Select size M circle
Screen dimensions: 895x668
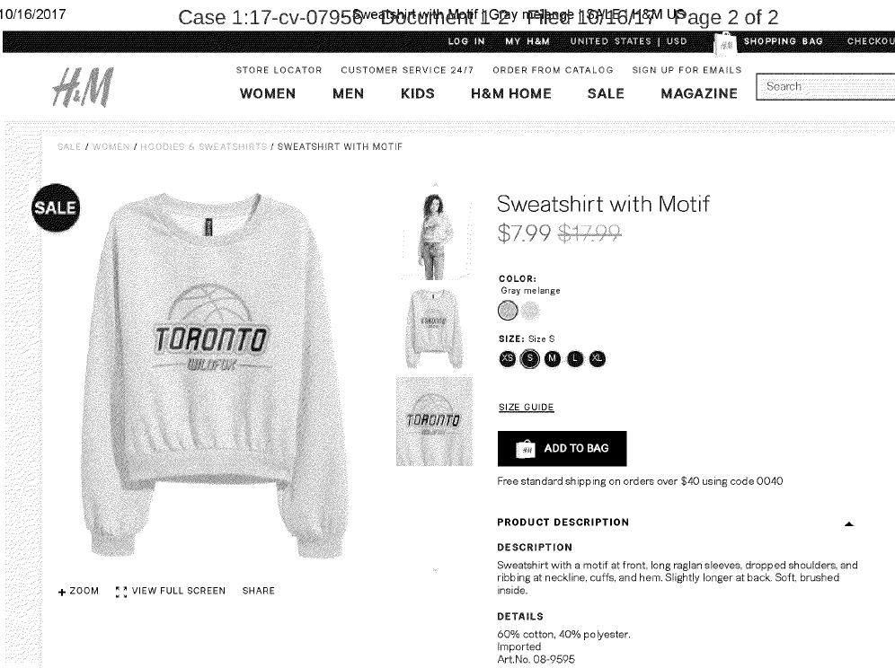coord(552,358)
